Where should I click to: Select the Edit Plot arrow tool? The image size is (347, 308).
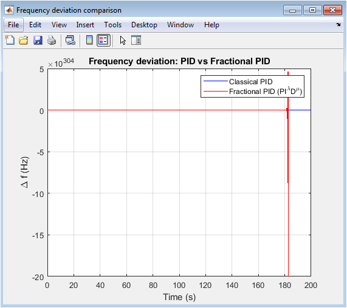point(123,41)
